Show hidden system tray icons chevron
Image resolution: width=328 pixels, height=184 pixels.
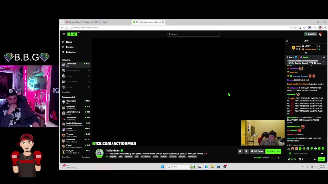tap(303, 167)
